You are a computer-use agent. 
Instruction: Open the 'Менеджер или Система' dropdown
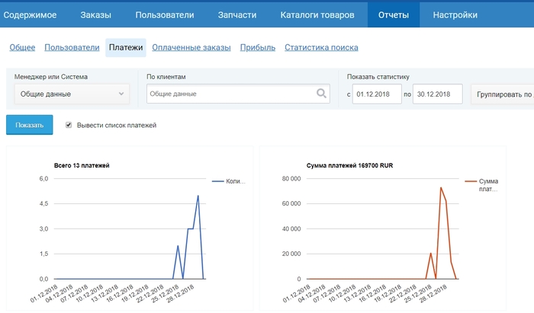tap(71, 94)
